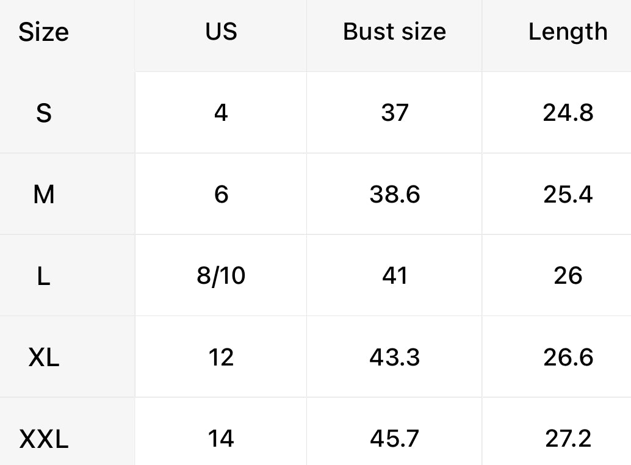The width and height of the screenshot is (631, 465).
Task: Select the S size row label
Action: [x=43, y=113]
